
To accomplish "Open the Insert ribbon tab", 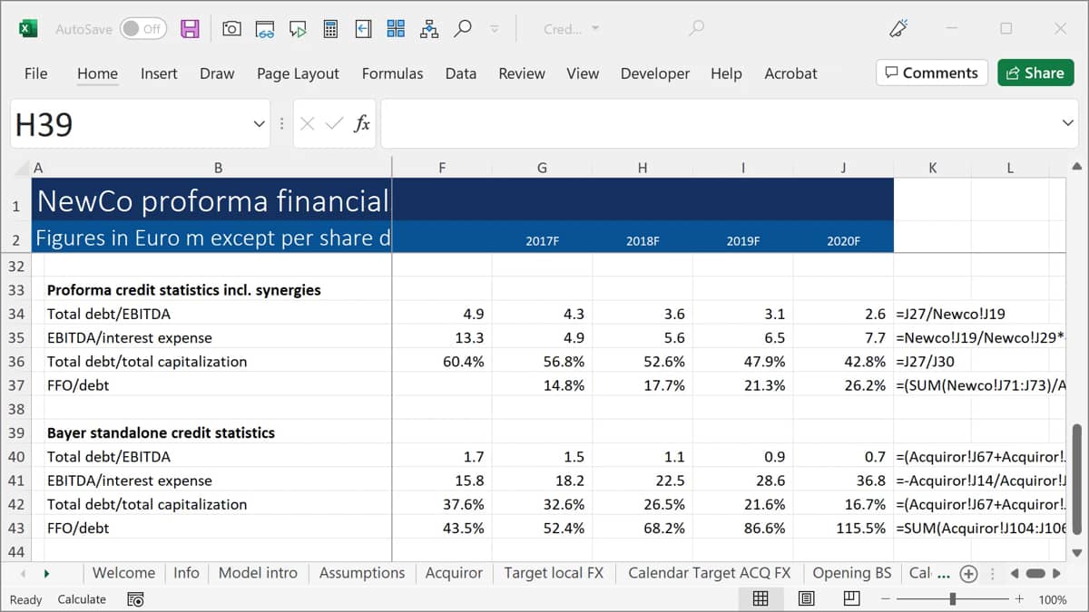I will point(159,73).
